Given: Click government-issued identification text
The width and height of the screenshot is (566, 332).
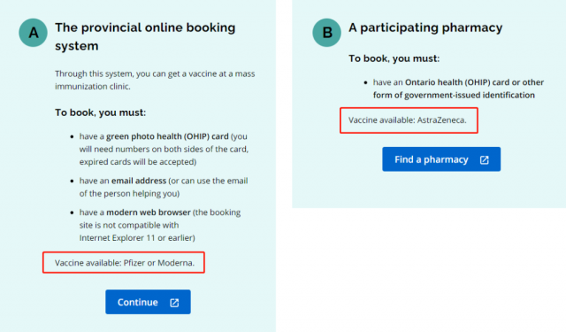Looking at the screenshot, I should (470, 95).
